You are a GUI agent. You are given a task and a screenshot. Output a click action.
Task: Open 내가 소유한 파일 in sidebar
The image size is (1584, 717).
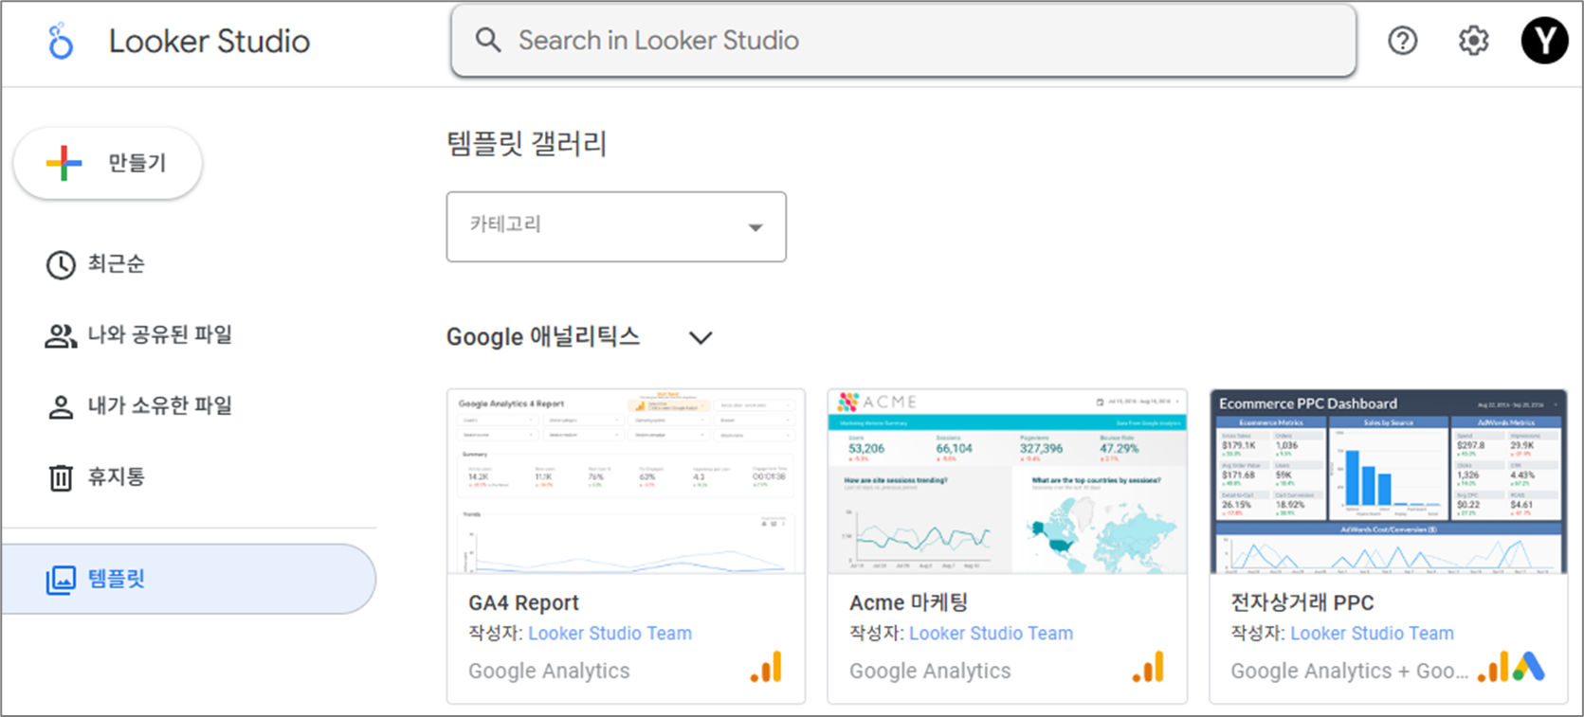tap(160, 406)
